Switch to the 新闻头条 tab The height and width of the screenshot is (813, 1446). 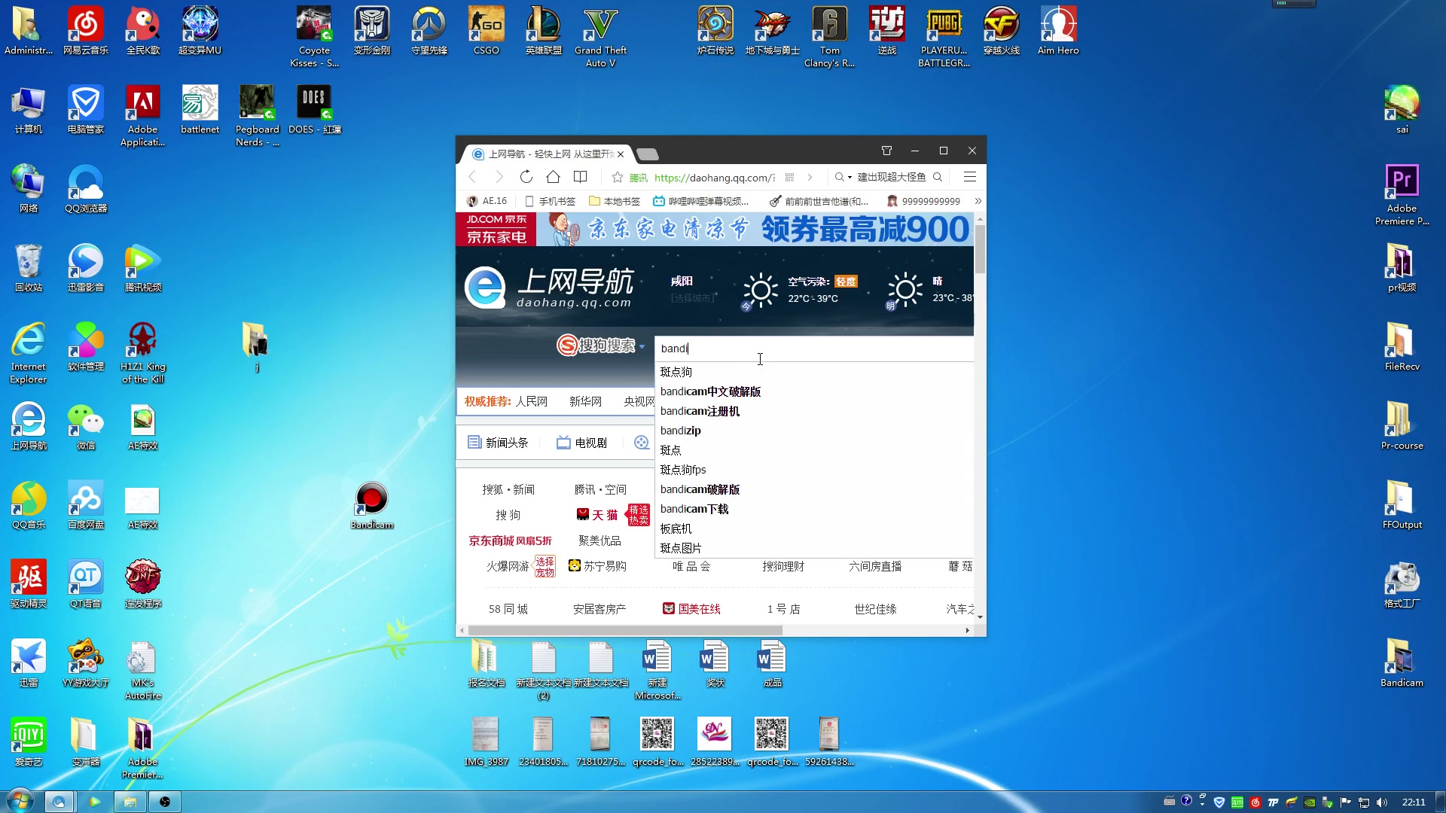point(498,443)
